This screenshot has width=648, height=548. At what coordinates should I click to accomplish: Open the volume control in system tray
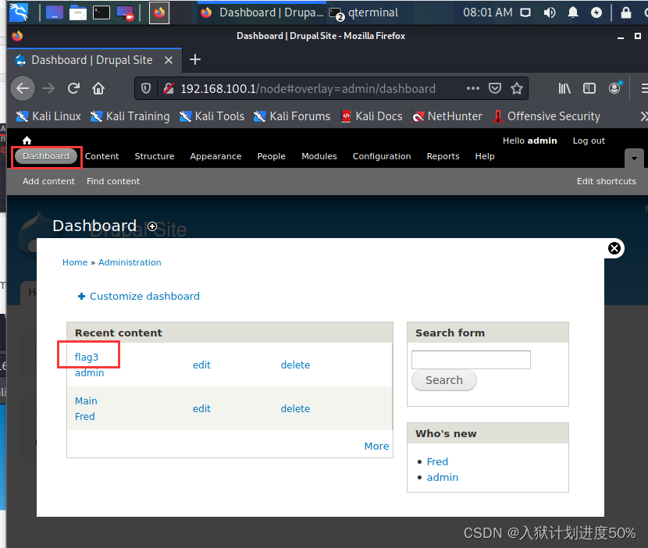(x=549, y=12)
